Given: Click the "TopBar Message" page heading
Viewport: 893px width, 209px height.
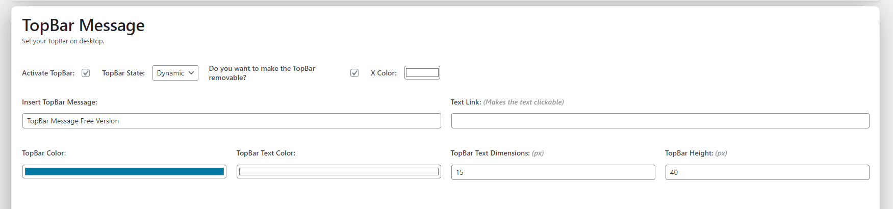Looking at the screenshot, I should [83, 25].
